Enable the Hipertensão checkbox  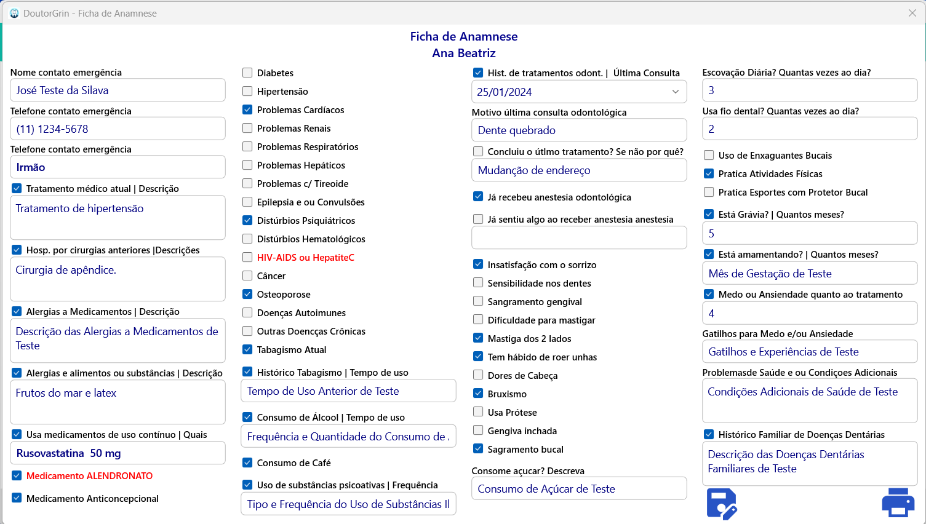point(248,91)
